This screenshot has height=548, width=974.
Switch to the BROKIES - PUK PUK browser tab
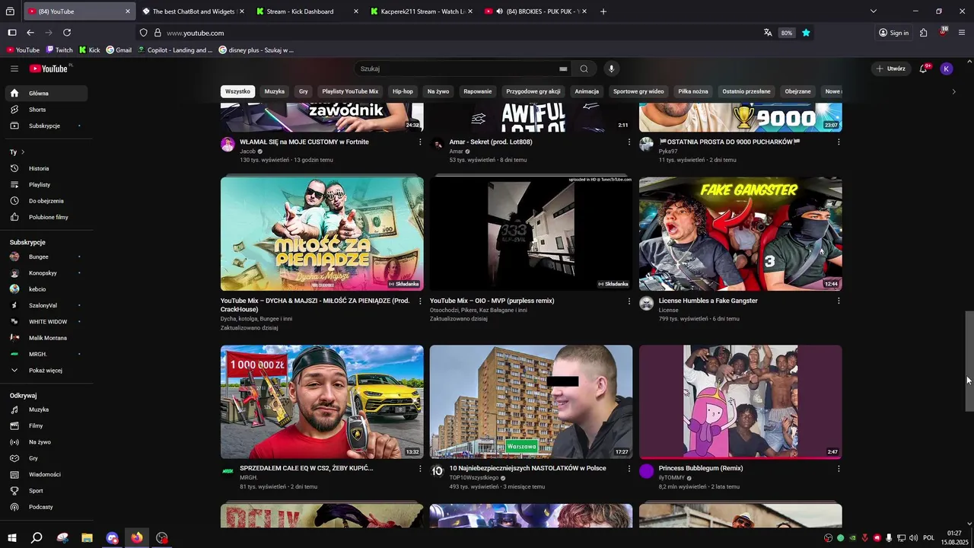[535, 11]
